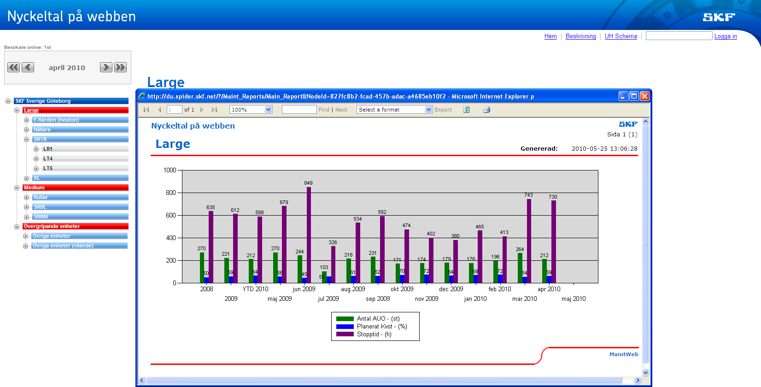Select the SRBL tree item
Image resolution: width=761 pixels, height=387 pixels.
80,207
